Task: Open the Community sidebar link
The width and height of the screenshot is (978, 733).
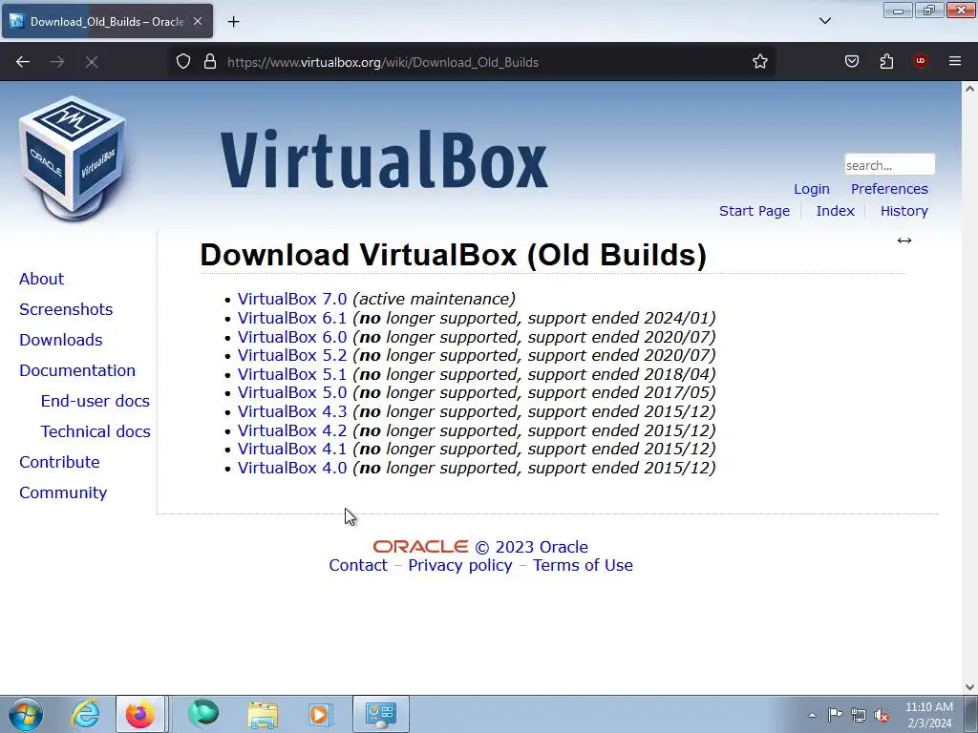Action: click(63, 492)
